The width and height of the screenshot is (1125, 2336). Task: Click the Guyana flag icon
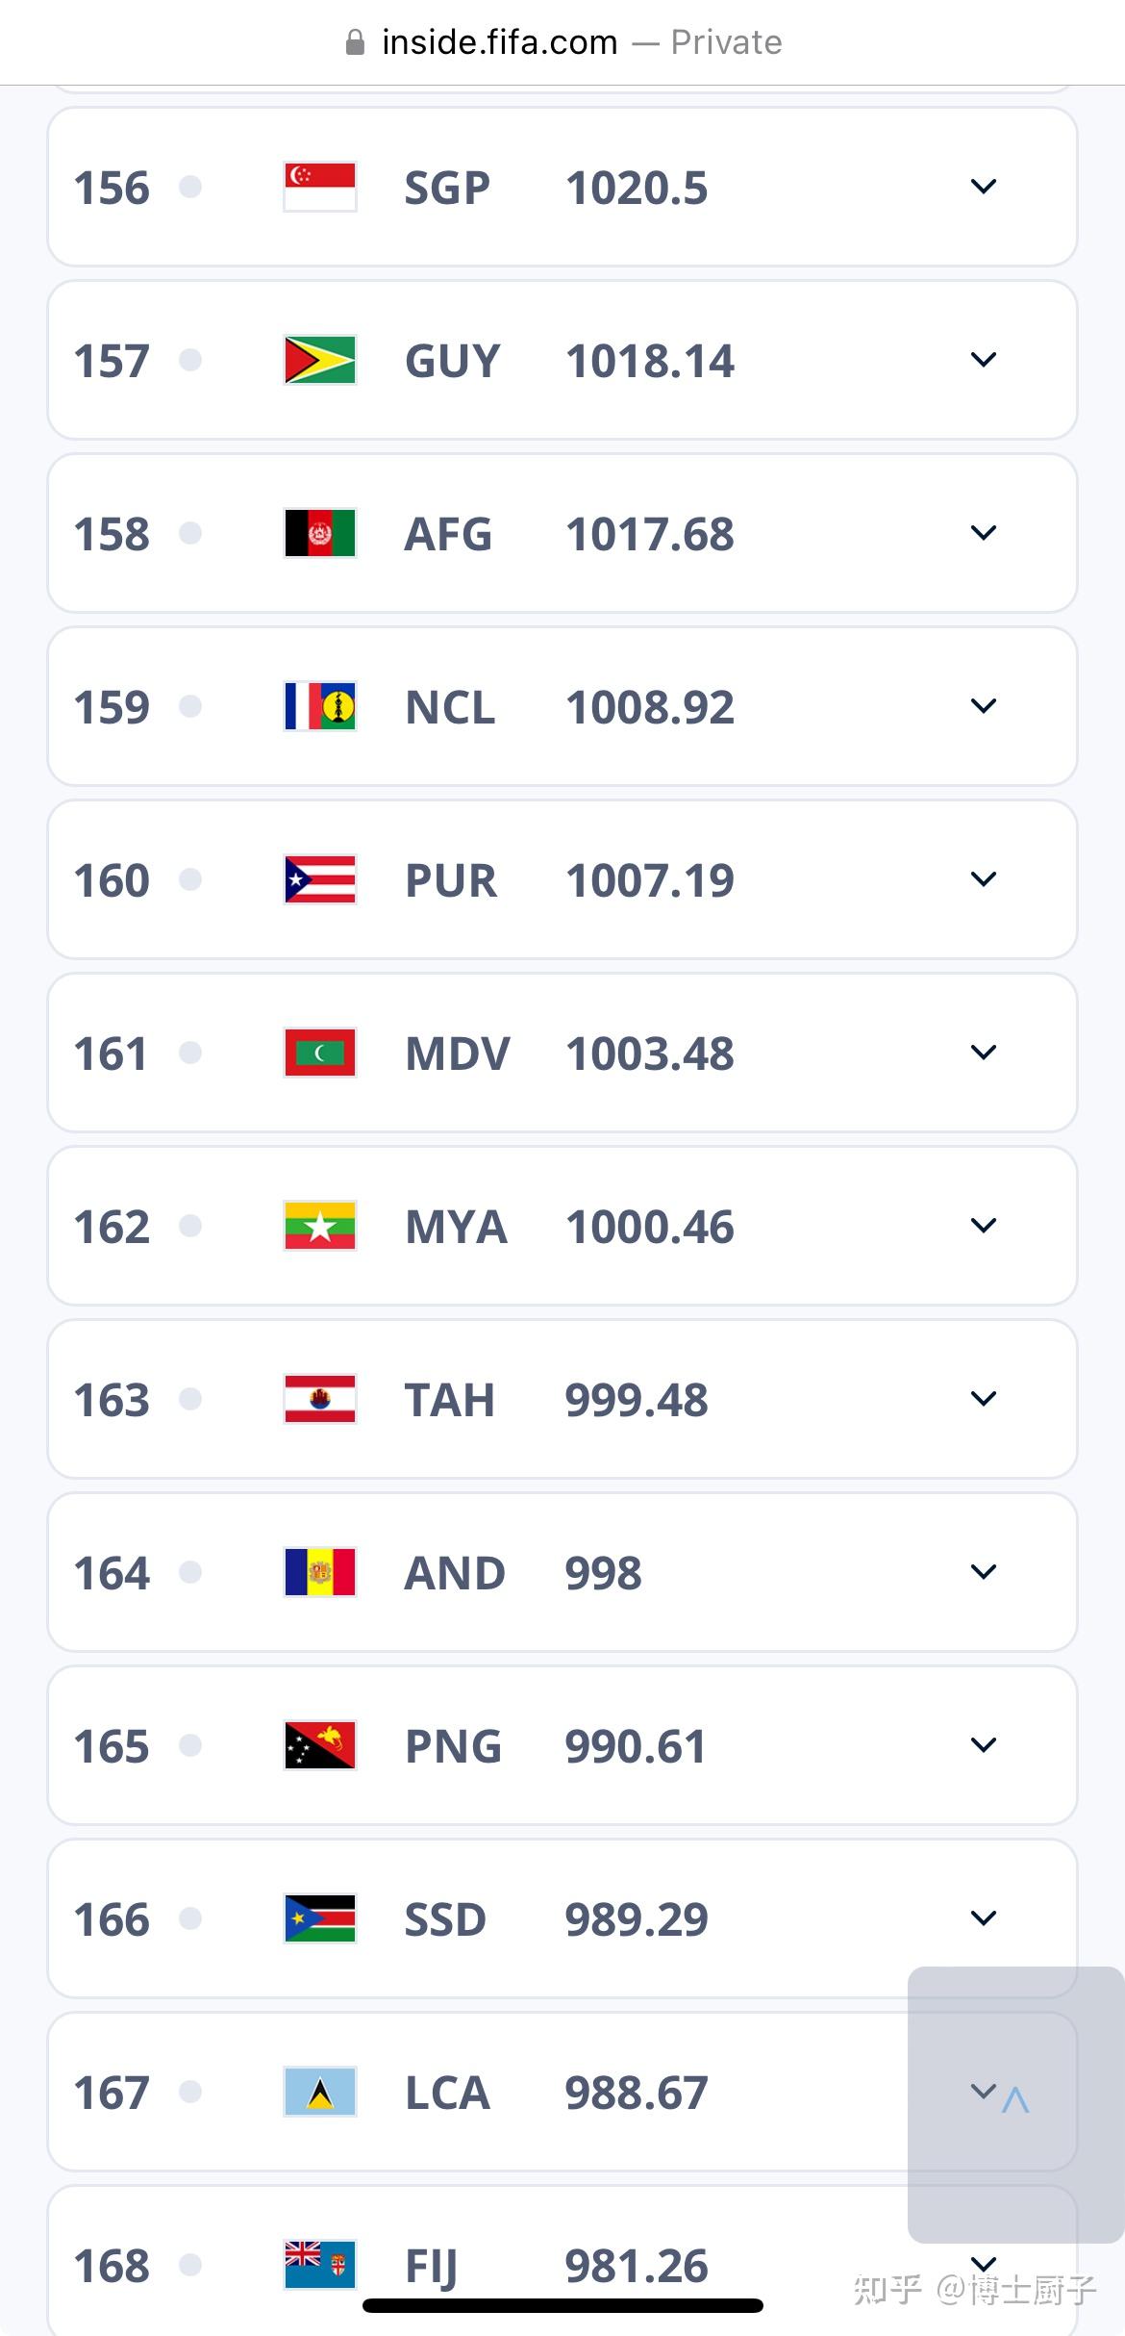320,360
